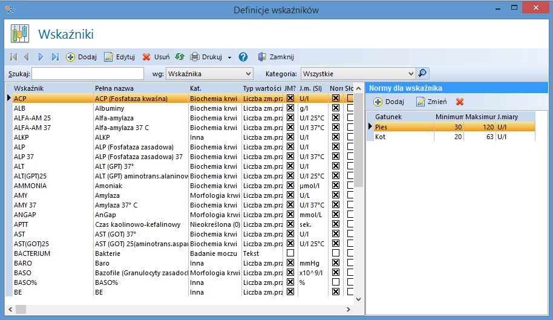Click in the Szukaj search field

88,74
